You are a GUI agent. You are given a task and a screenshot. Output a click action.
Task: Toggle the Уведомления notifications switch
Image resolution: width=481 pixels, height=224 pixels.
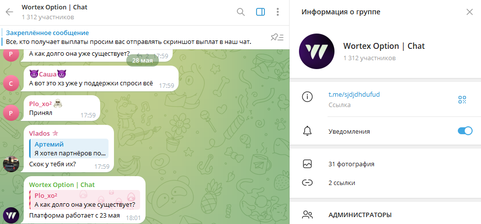(x=465, y=131)
